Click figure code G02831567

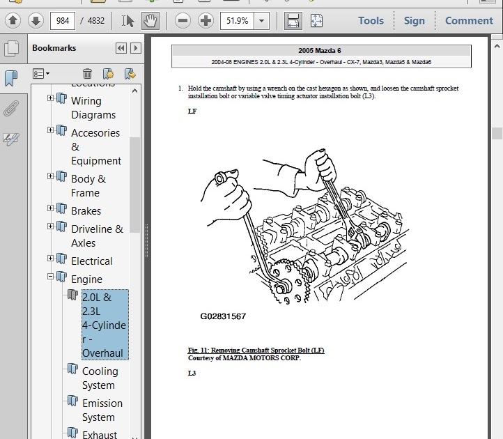[223, 316]
